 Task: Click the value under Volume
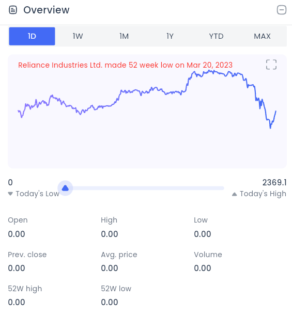pos(203,268)
